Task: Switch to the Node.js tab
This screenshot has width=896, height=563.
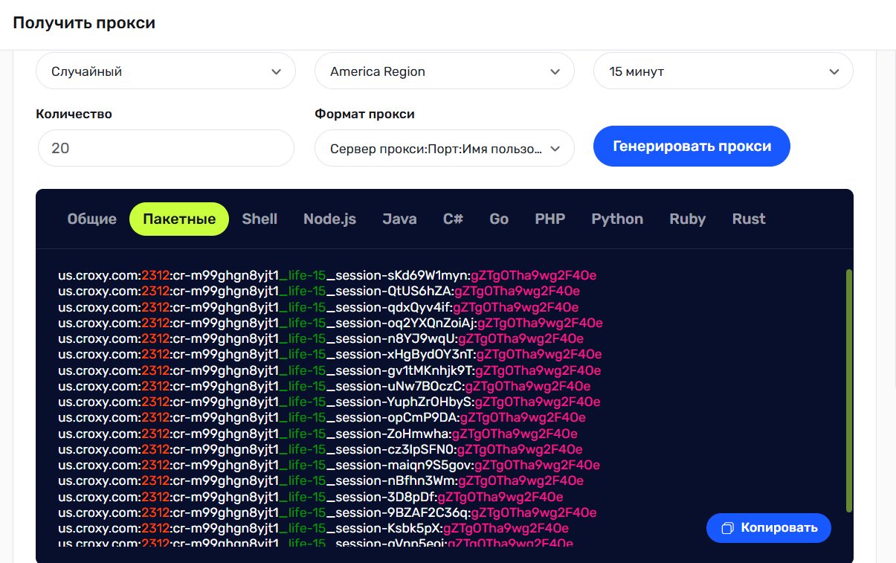Action: (329, 219)
